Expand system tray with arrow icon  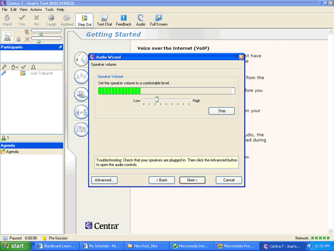click(x=309, y=246)
